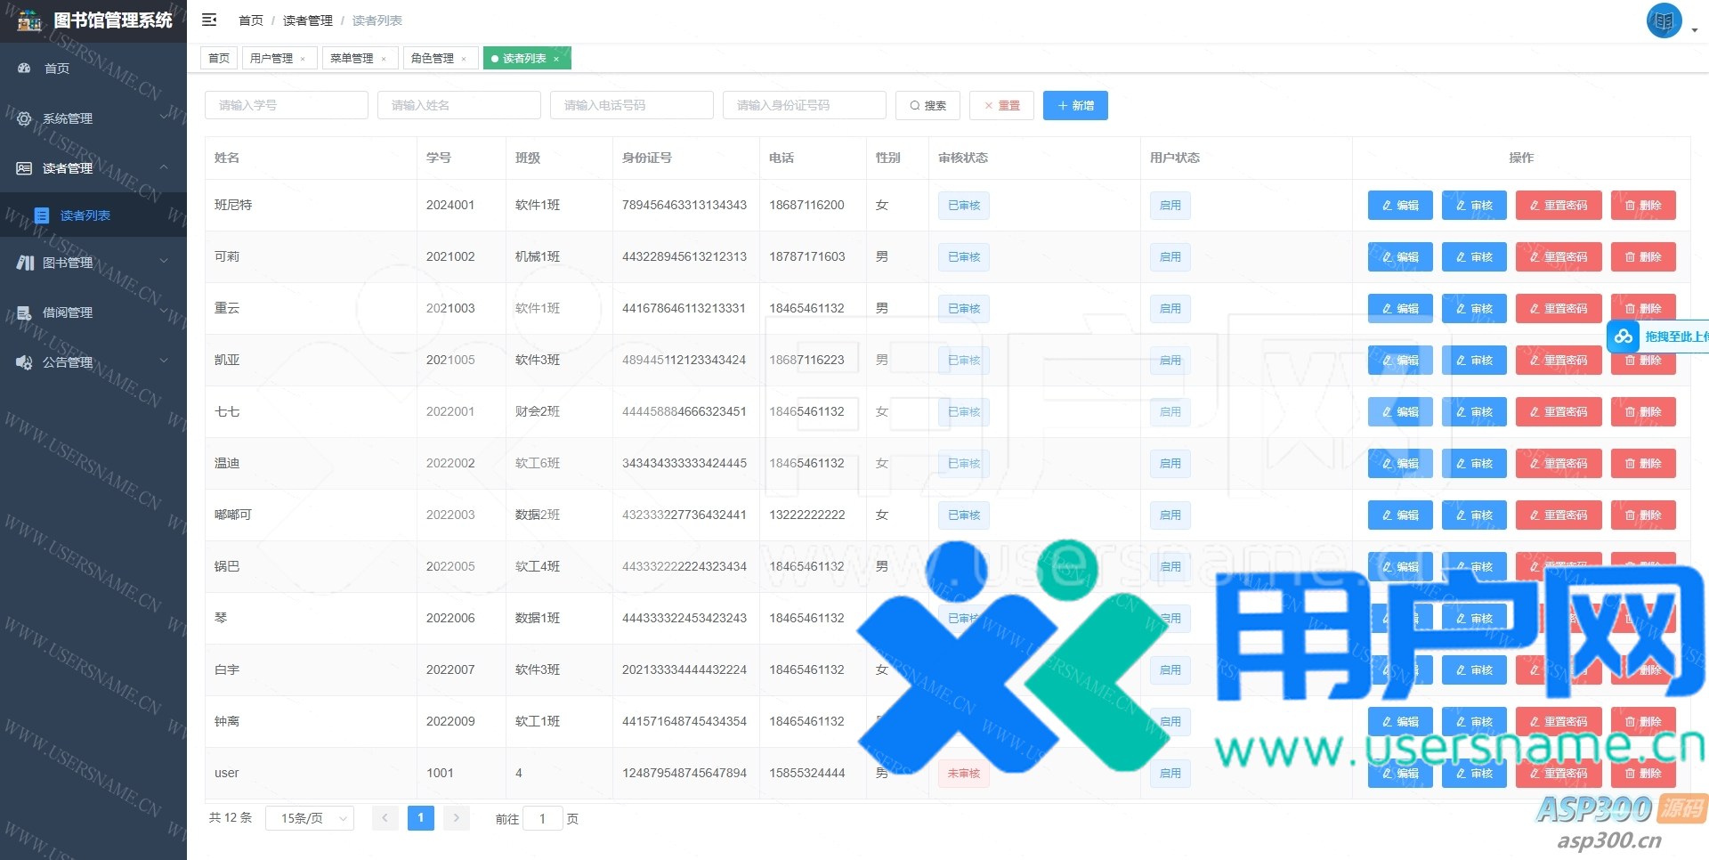Select the 读者列表 submenu item

pyautogui.click(x=93, y=215)
